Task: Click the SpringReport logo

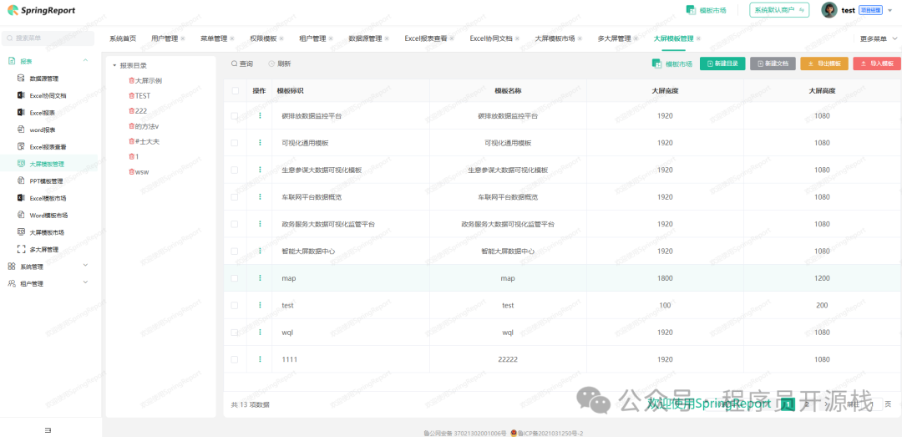Action: tap(42, 10)
